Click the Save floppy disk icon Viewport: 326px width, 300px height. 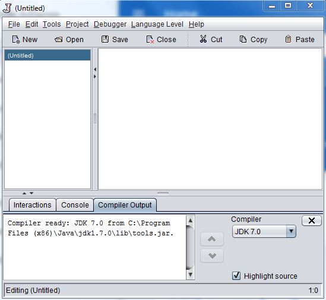tap(105, 39)
